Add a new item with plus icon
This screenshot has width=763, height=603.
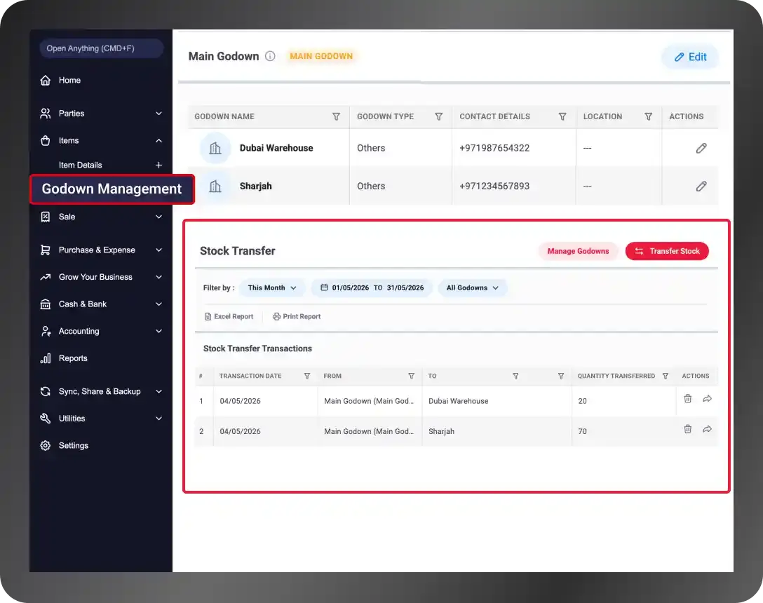click(x=158, y=165)
